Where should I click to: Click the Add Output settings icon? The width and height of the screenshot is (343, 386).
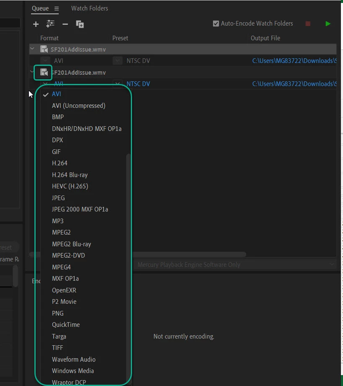50,24
